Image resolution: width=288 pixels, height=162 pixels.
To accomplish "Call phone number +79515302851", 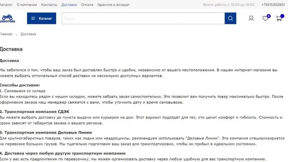I will tap(273, 4).
